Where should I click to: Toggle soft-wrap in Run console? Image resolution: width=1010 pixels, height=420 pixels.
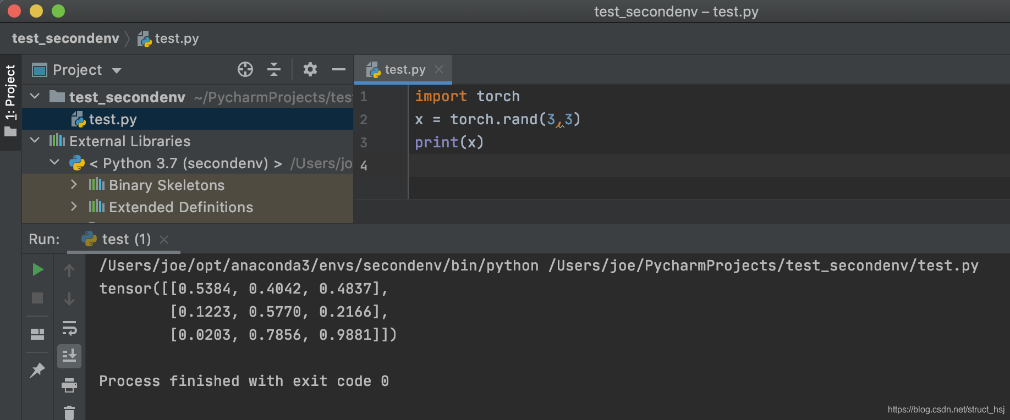[69, 328]
